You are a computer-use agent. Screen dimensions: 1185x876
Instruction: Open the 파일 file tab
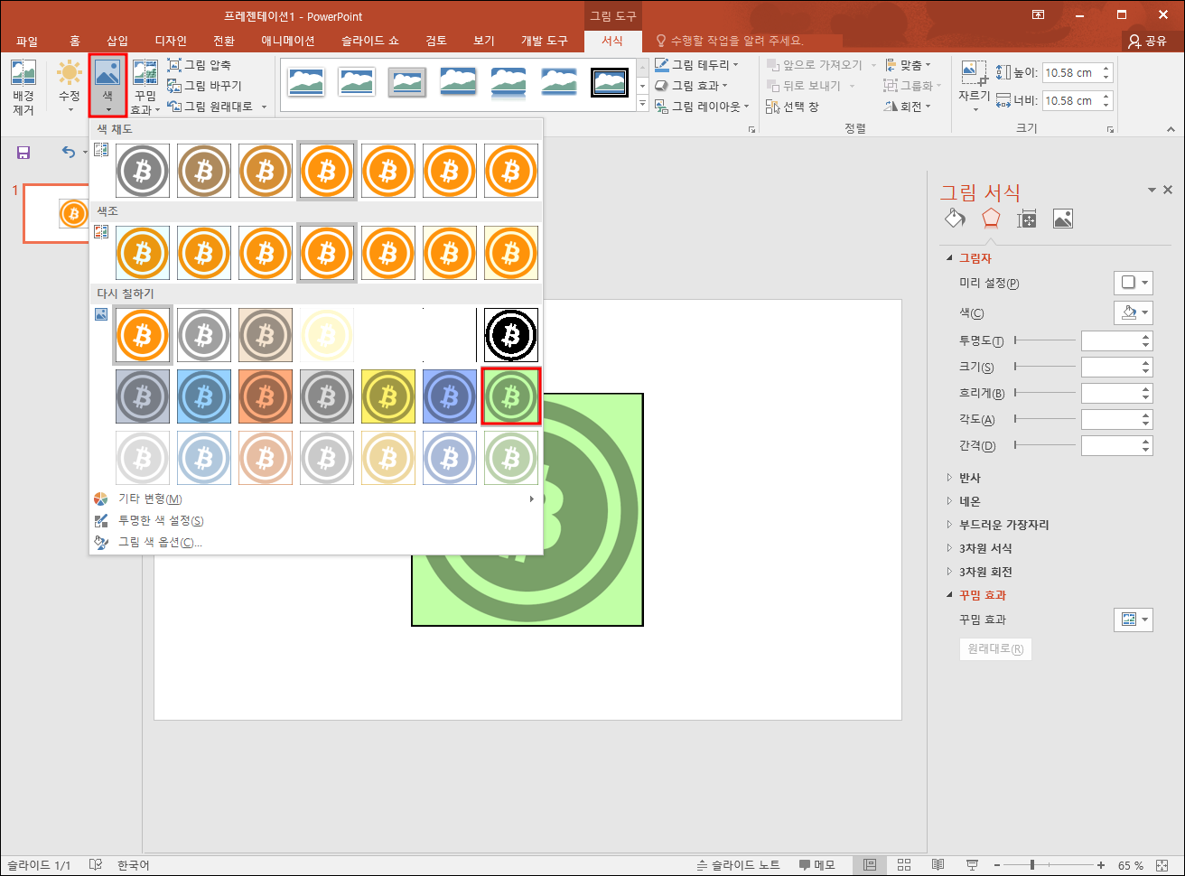26,41
